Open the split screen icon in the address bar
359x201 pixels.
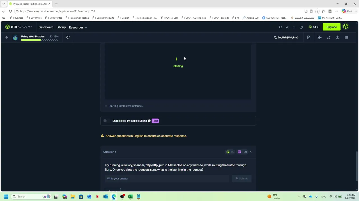[306, 11]
